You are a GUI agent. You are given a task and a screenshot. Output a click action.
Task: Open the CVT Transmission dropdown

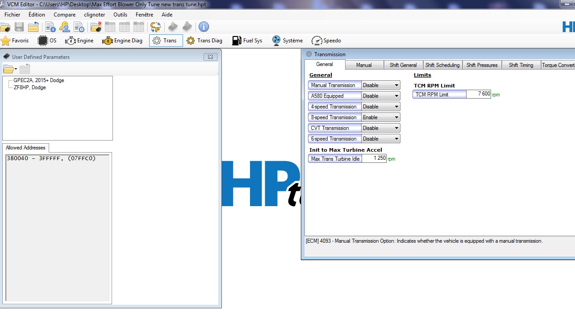coord(380,128)
